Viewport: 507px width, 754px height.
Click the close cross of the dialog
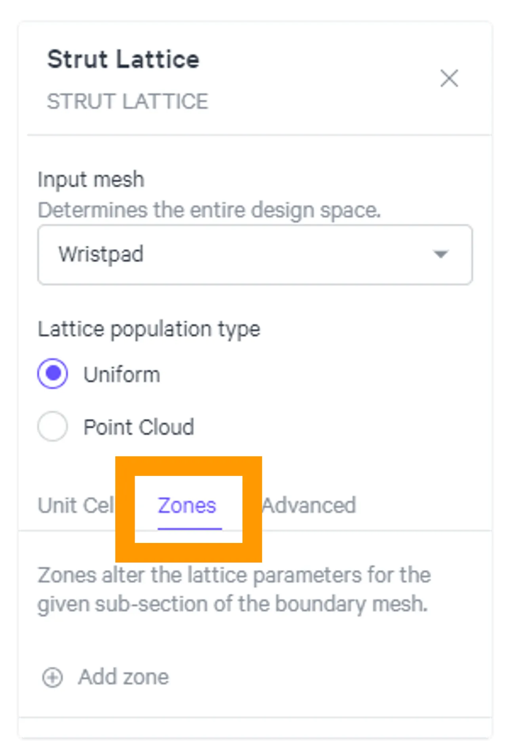coord(449,78)
